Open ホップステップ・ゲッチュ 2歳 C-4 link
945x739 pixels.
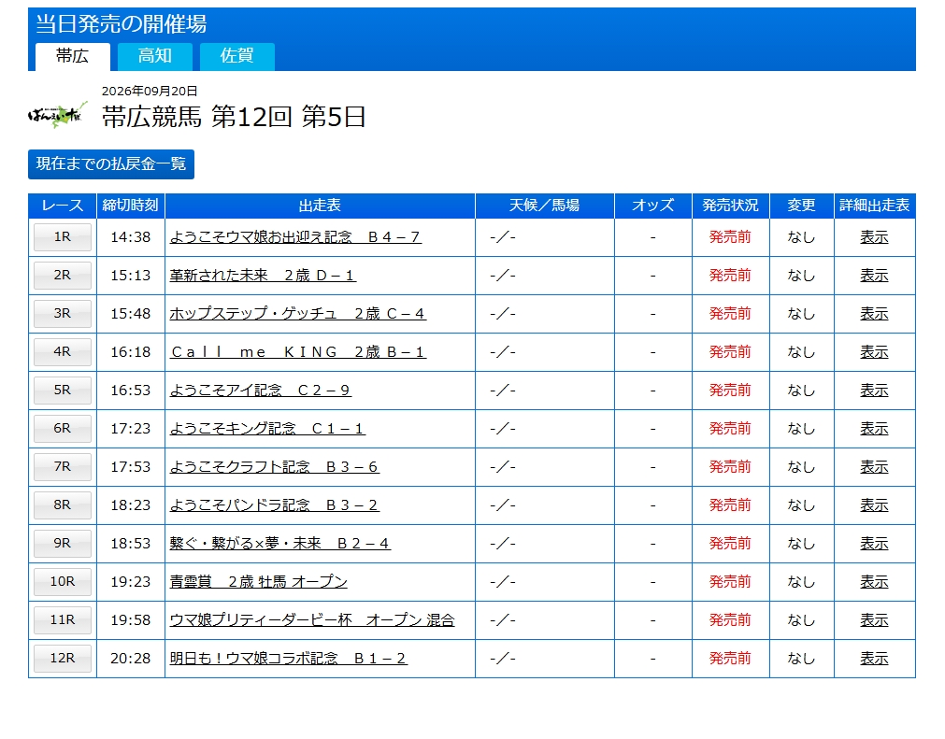point(298,314)
